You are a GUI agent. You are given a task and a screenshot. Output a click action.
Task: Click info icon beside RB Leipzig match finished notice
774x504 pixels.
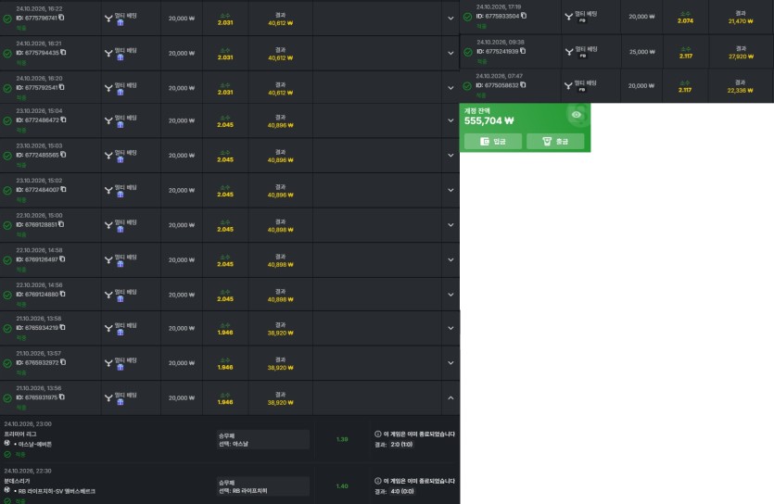[x=378, y=481]
